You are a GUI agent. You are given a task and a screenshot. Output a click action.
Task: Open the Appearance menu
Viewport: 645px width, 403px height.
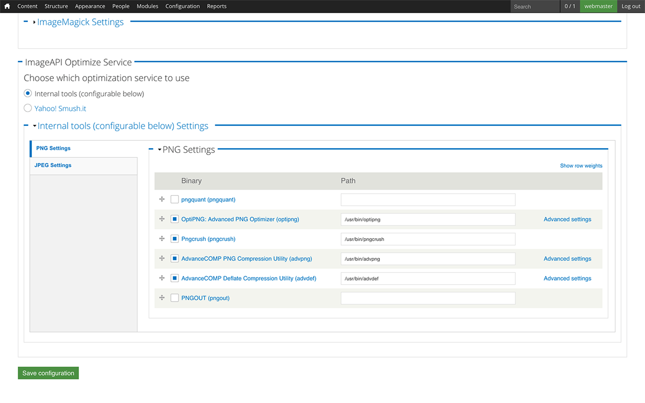point(90,6)
